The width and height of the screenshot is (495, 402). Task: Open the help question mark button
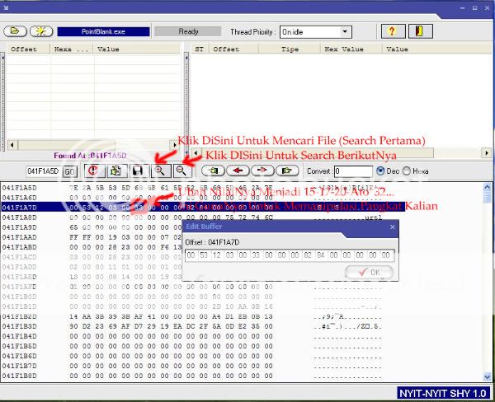click(x=391, y=31)
